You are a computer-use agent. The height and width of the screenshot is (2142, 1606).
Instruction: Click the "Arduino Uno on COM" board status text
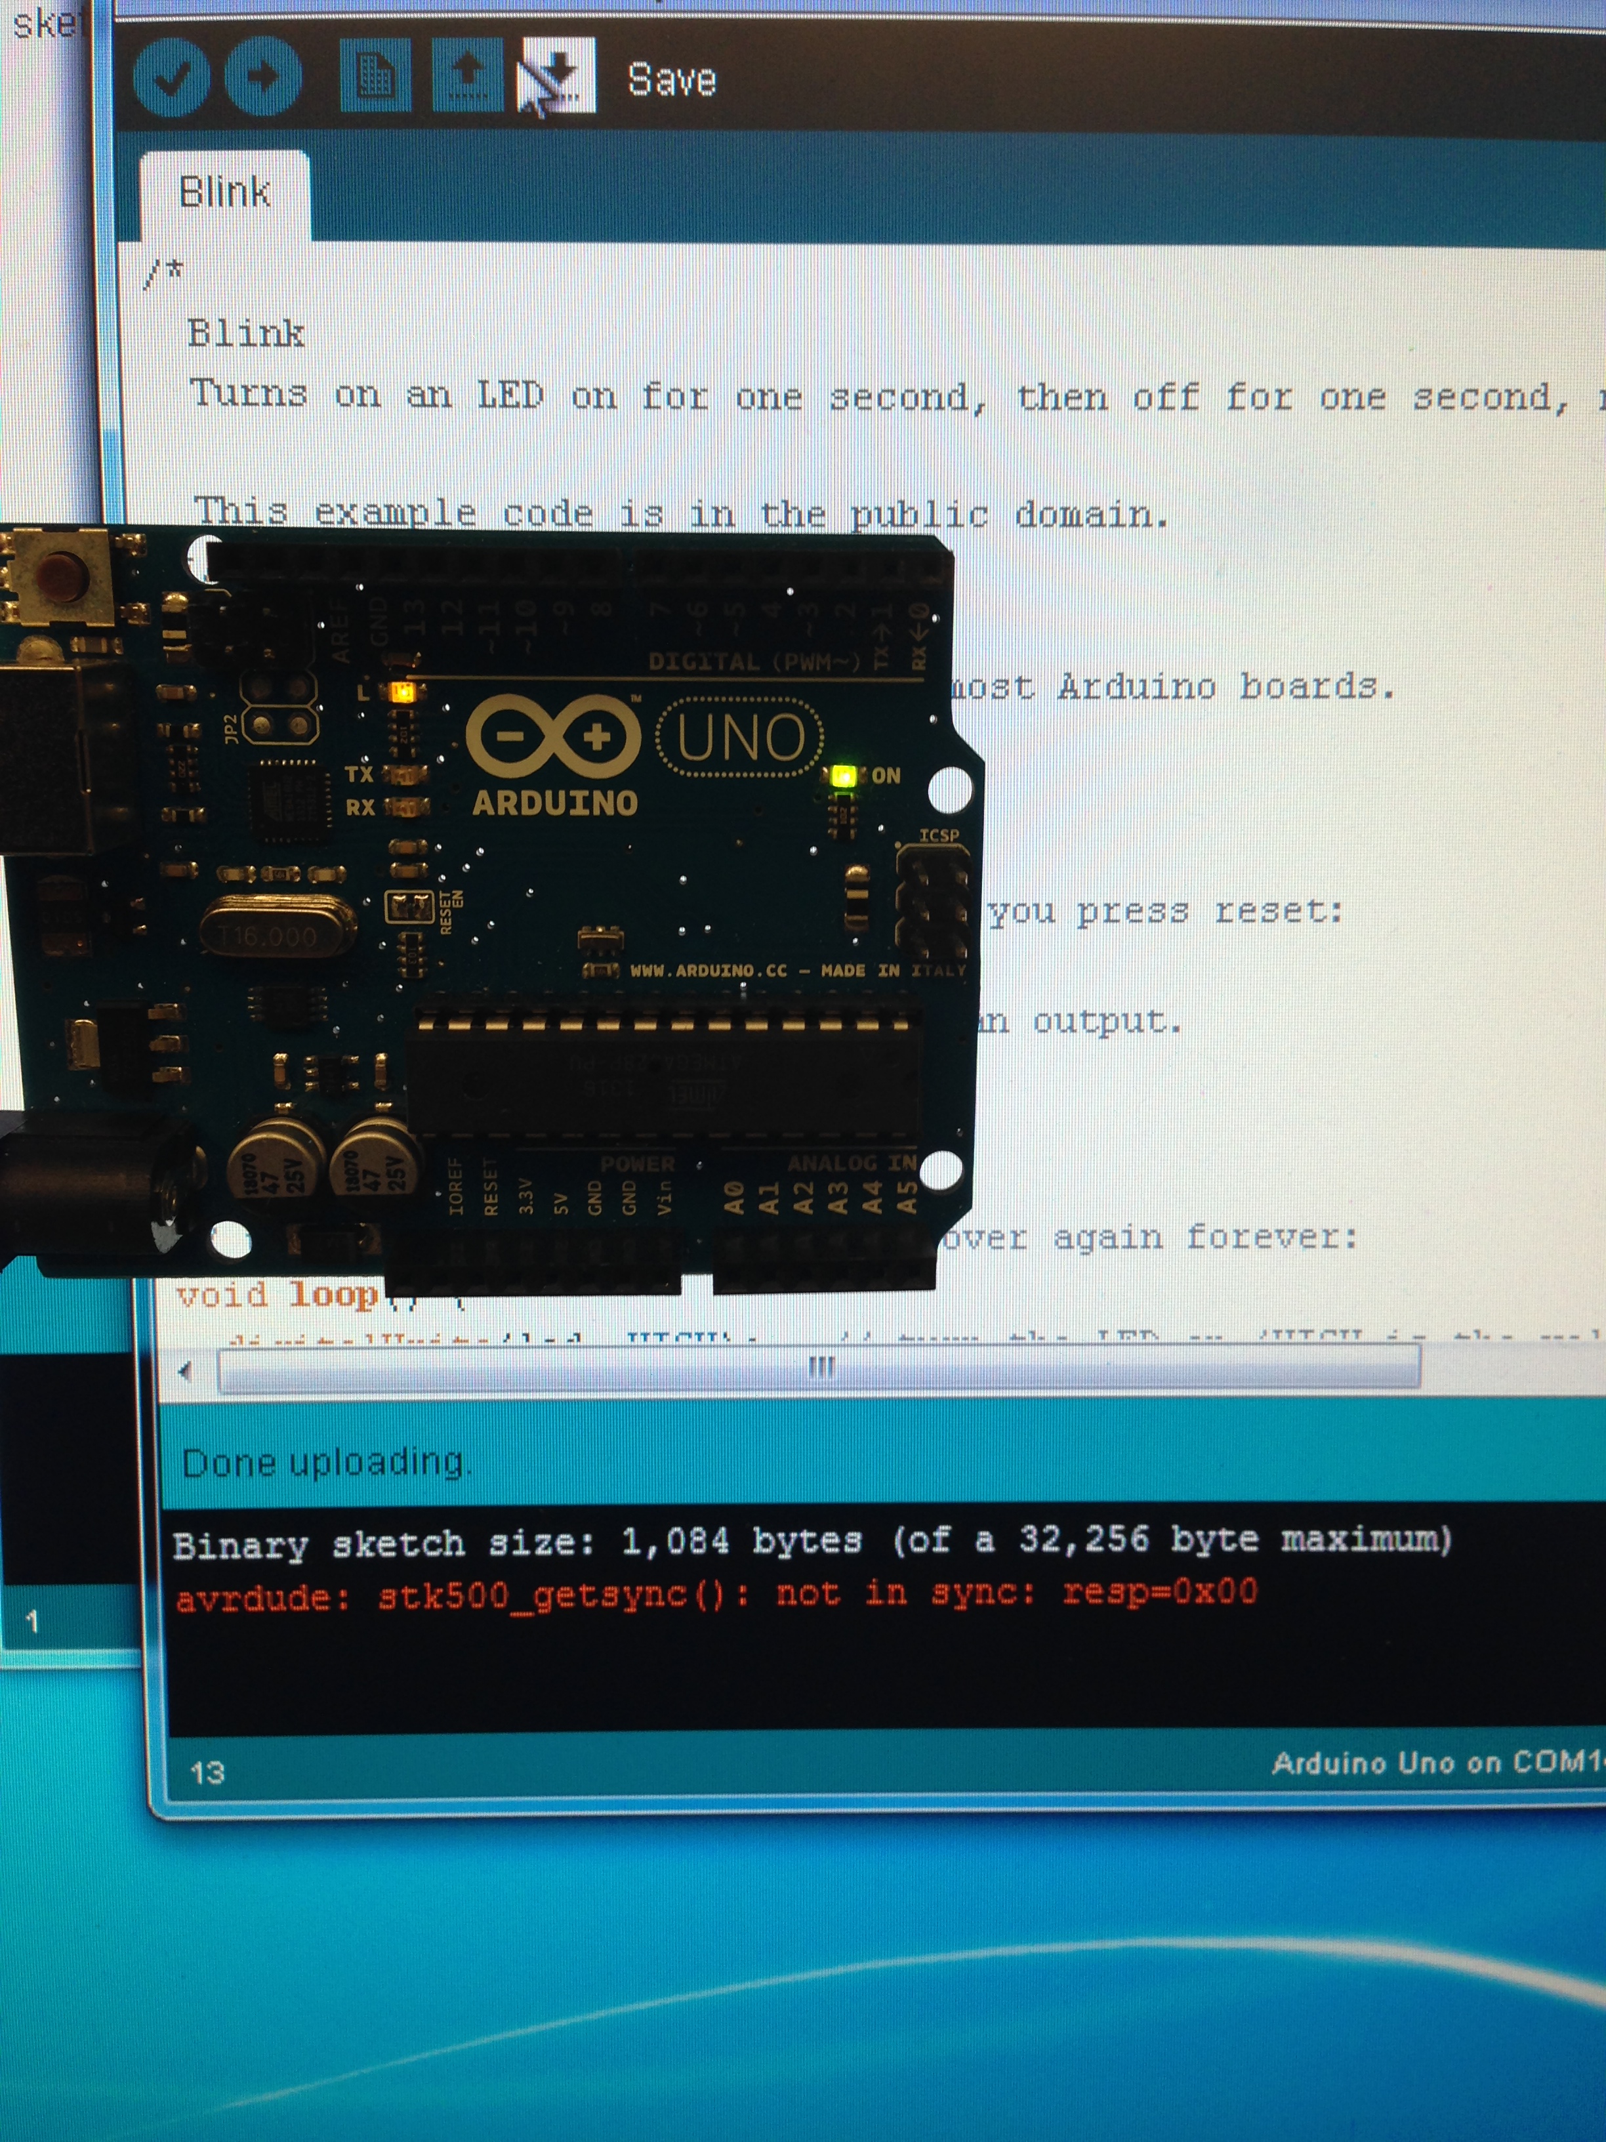point(1439,1763)
